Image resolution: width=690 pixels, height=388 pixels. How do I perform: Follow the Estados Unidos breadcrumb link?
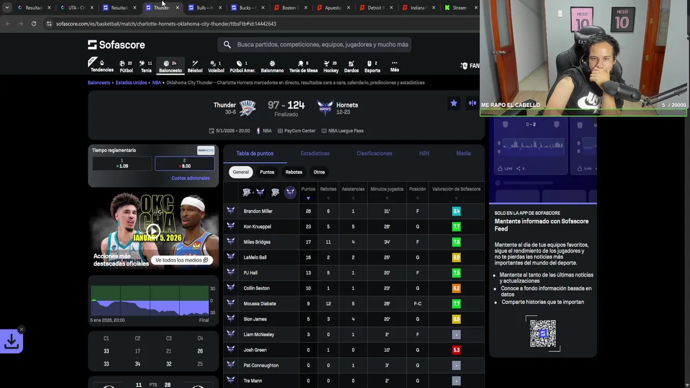(x=131, y=82)
